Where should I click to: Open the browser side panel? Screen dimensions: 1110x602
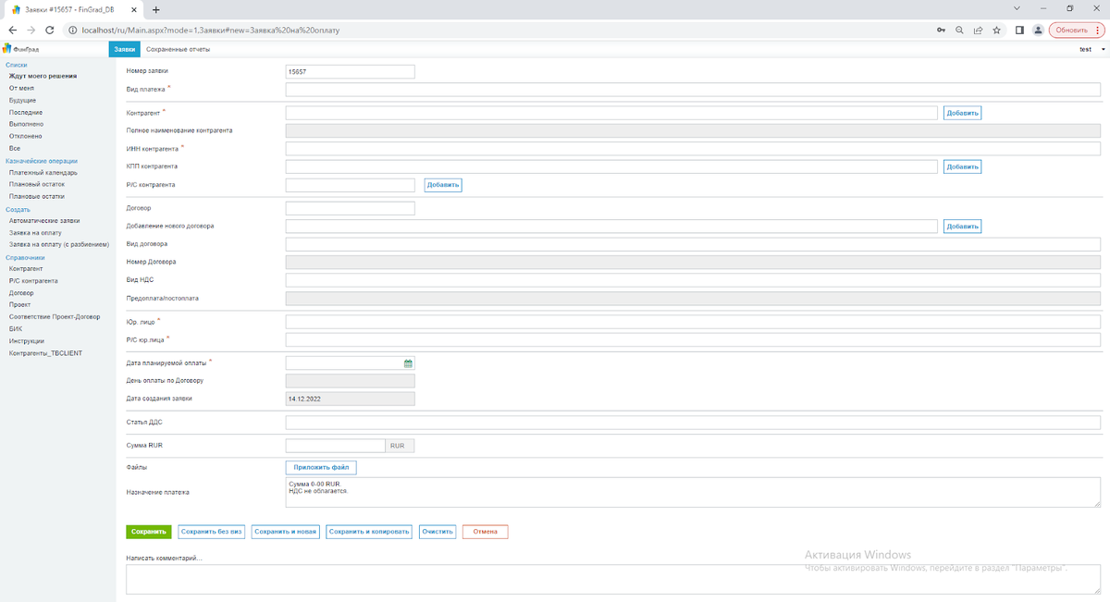click(1019, 30)
